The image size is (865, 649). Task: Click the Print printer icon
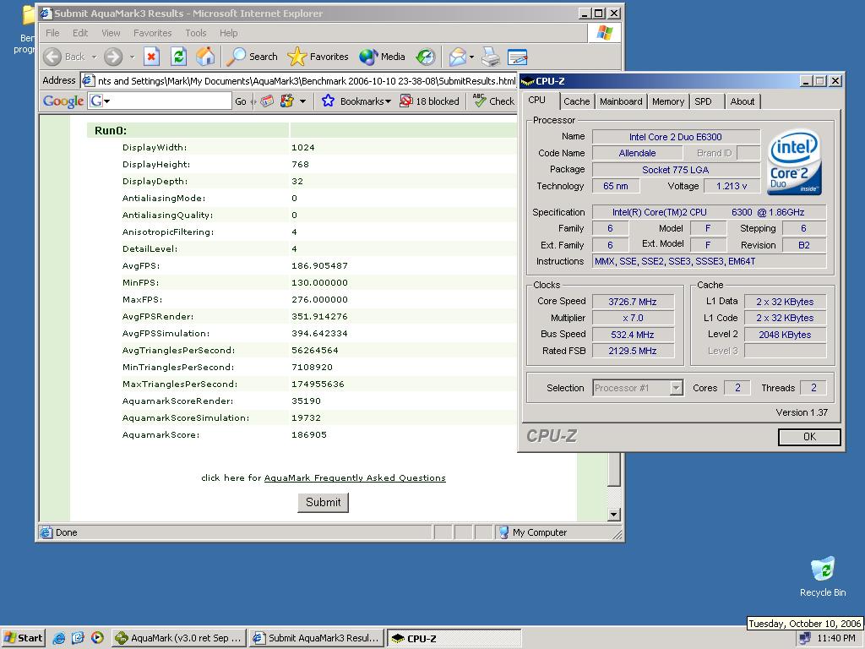490,57
